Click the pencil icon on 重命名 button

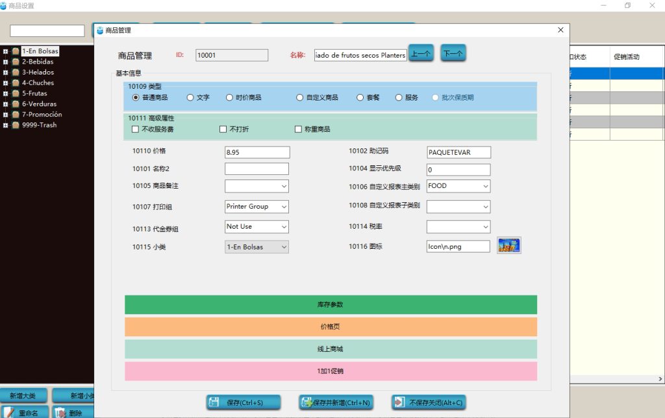(8, 413)
